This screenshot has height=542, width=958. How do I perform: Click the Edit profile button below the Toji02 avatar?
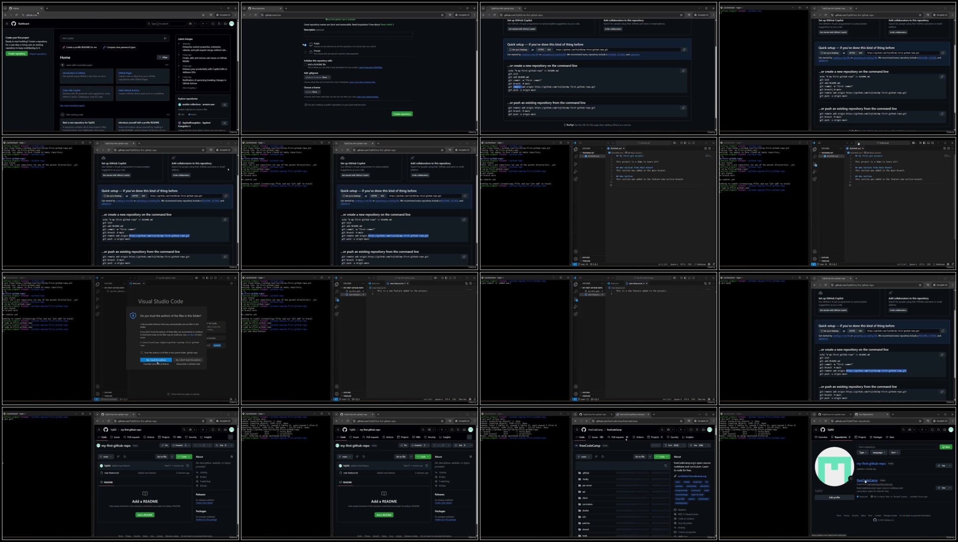click(834, 497)
